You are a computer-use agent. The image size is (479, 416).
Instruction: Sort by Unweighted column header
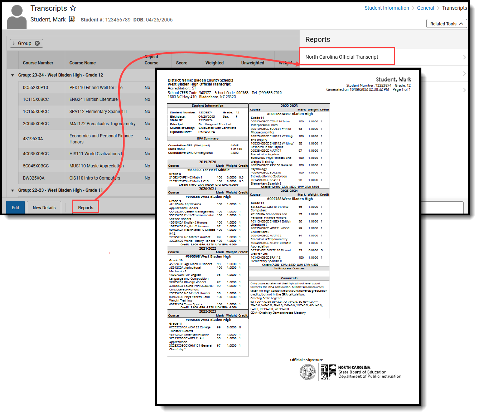252,63
